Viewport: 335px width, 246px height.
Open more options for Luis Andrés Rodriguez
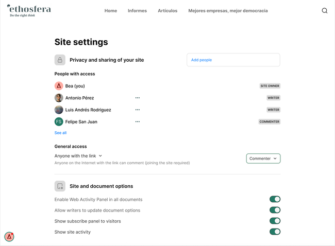(138, 110)
